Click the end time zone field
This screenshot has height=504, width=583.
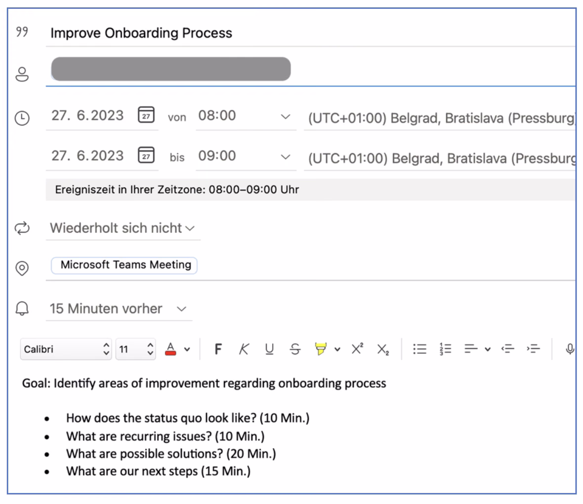click(x=440, y=158)
